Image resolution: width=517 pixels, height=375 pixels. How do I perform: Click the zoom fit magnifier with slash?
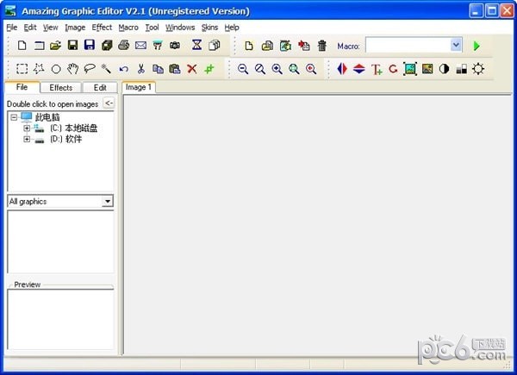260,69
